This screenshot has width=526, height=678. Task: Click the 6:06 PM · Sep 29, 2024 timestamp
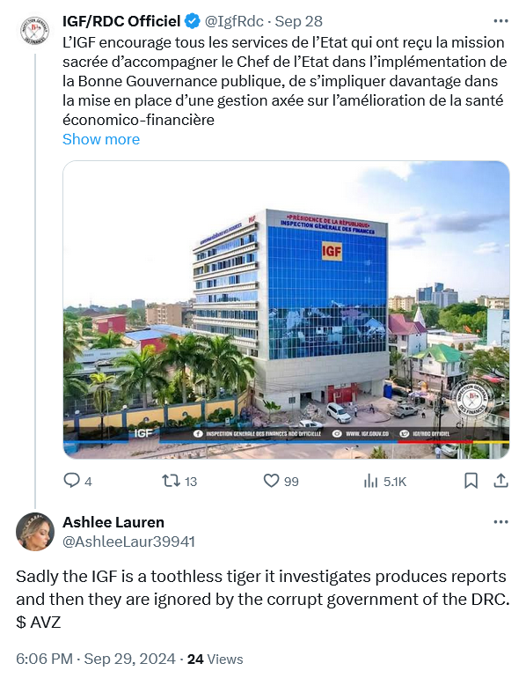pyautogui.click(x=96, y=659)
